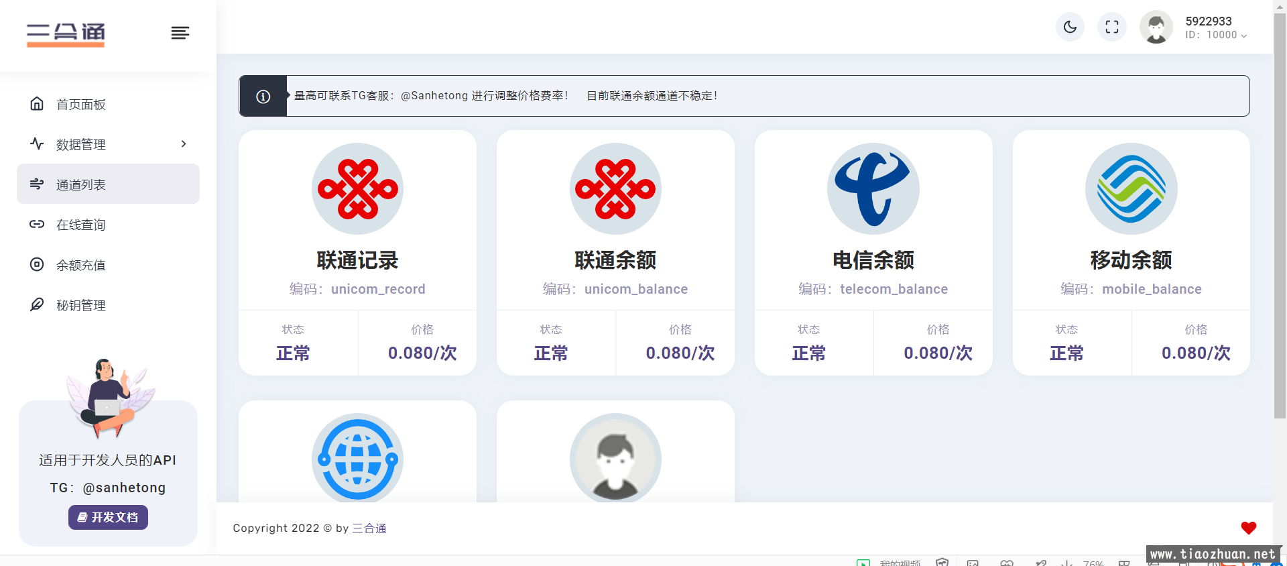
Task: Expand 数据管理 chevron arrow
Action: click(184, 144)
